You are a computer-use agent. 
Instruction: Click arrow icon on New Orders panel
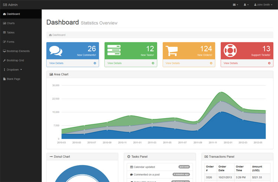(x=211, y=63)
